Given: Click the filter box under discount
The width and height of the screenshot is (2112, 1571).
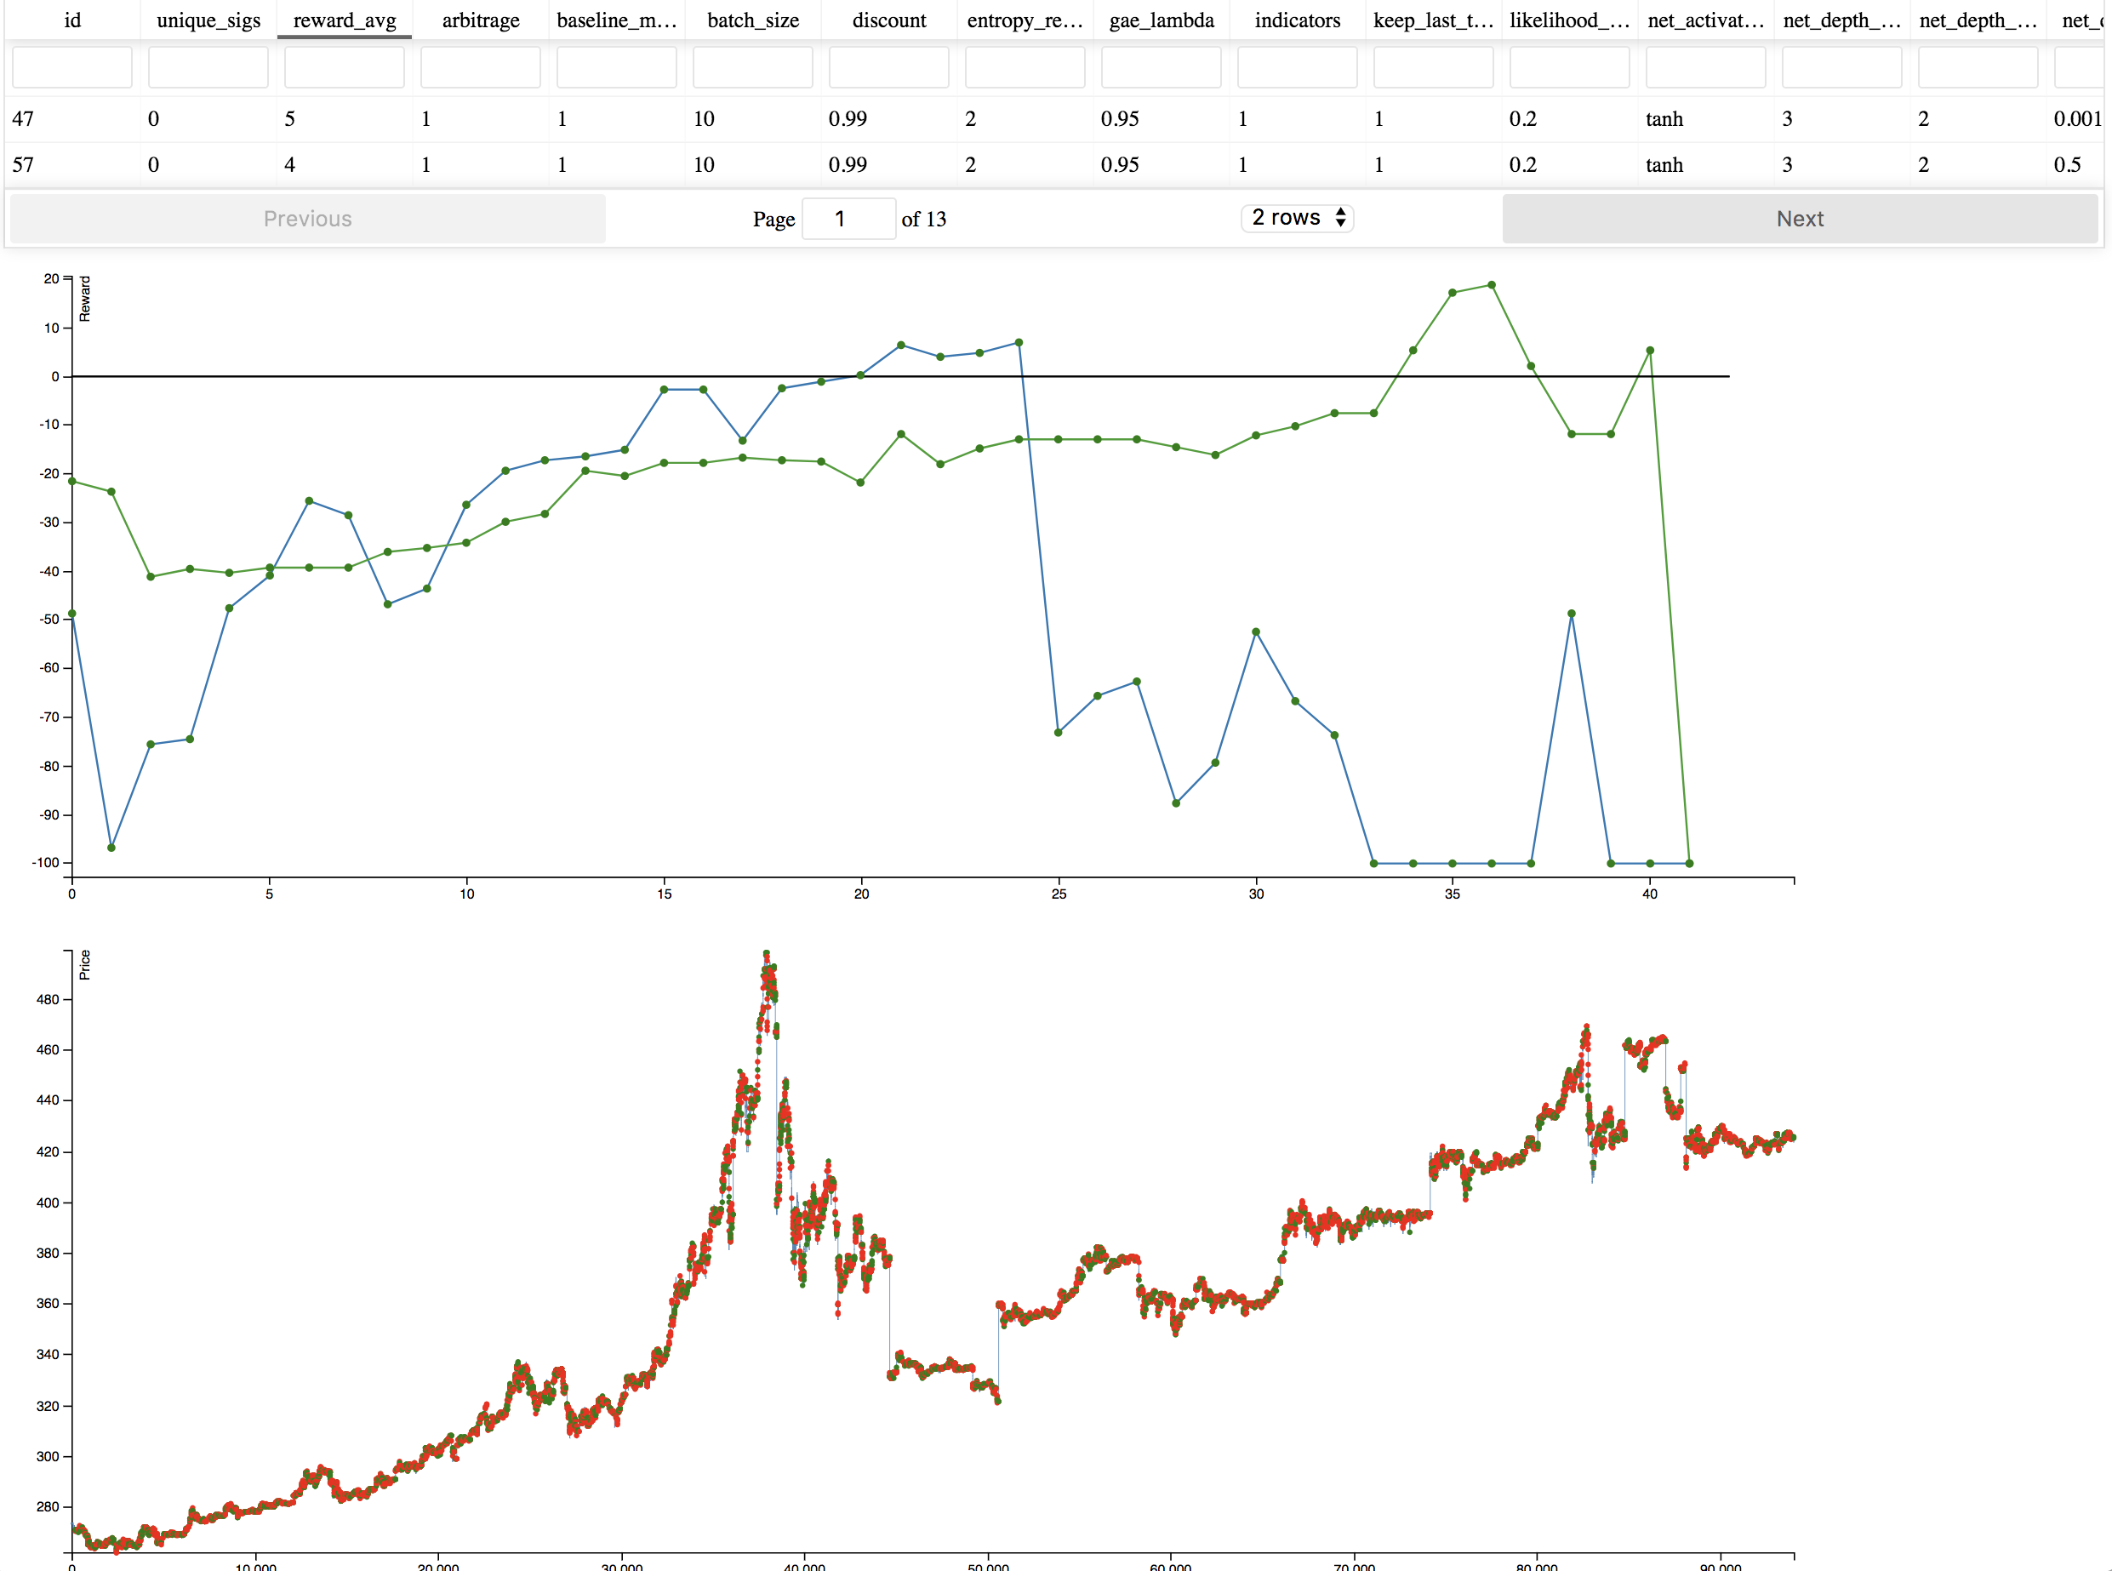Looking at the screenshot, I should click(x=888, y=66).
